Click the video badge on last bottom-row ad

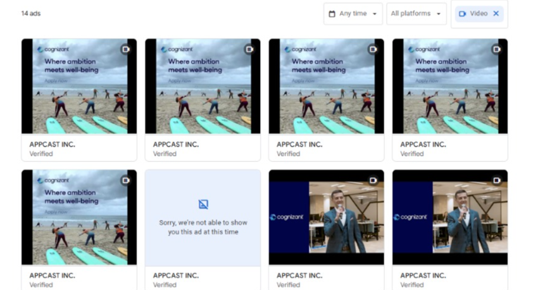[x=497, y=180]
